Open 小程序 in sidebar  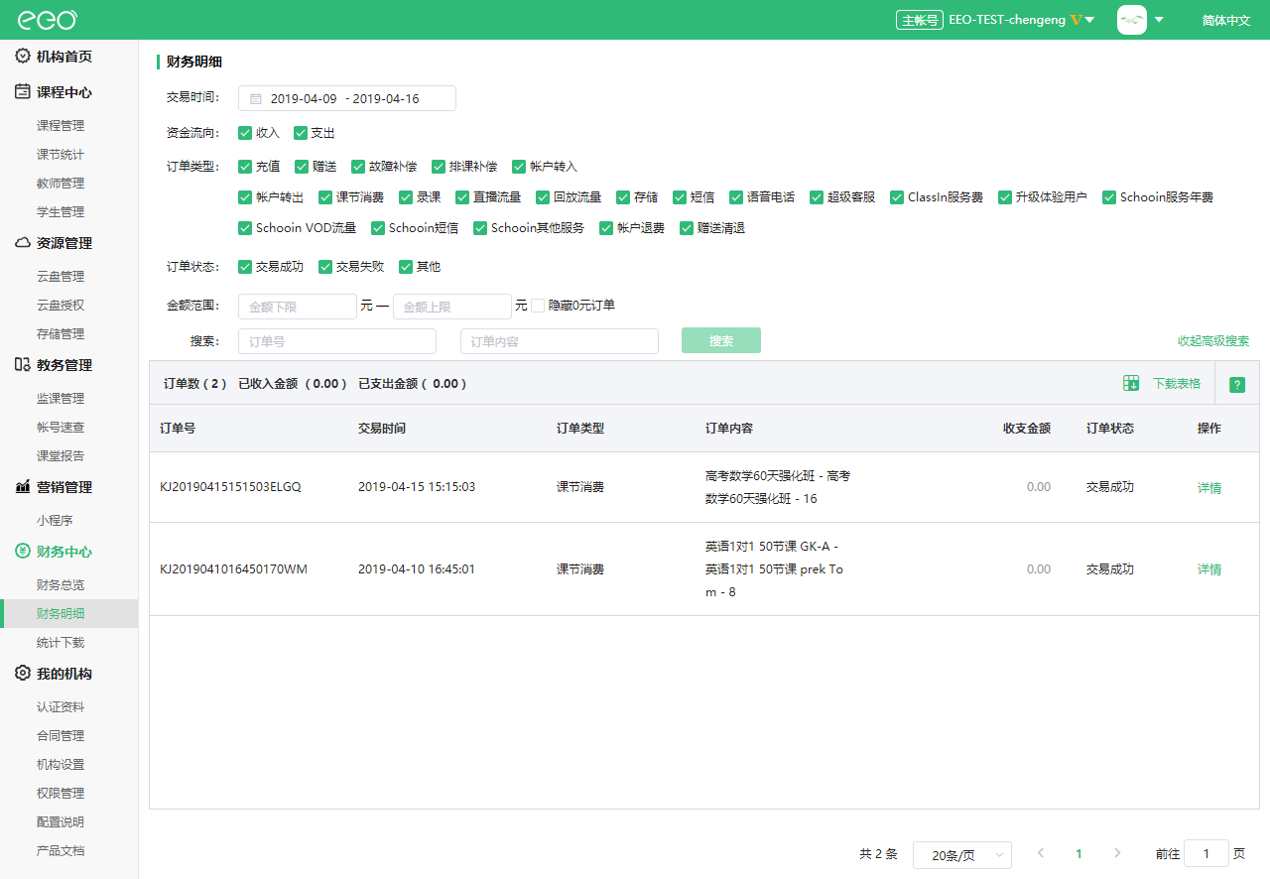55,521
